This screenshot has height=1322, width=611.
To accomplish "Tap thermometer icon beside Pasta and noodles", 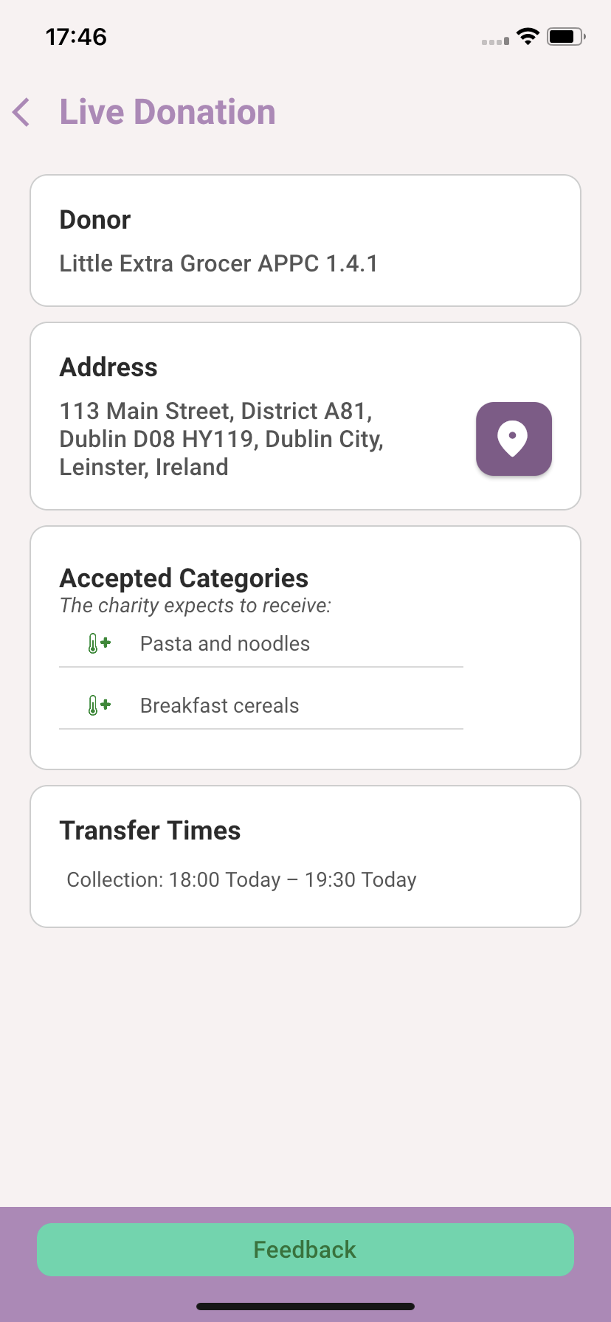I will pyautogui.click(x=98, y=643).
